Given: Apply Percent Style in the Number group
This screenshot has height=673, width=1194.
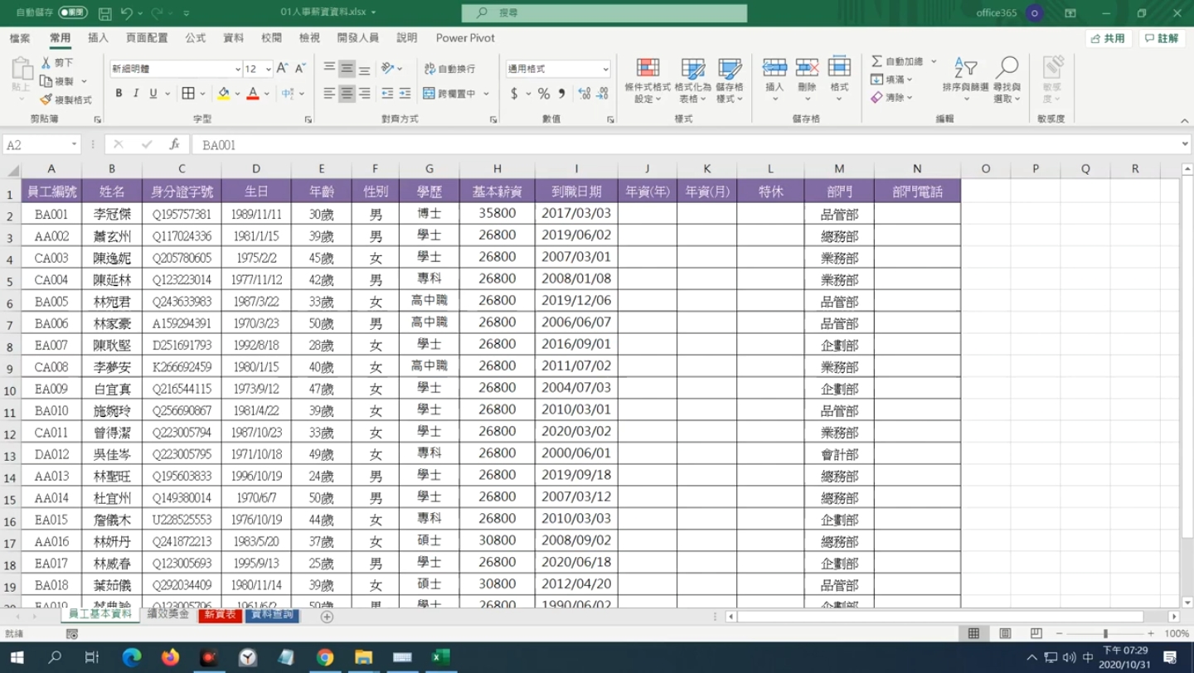Looking at the screenshot, I should (x=544, y=95).
